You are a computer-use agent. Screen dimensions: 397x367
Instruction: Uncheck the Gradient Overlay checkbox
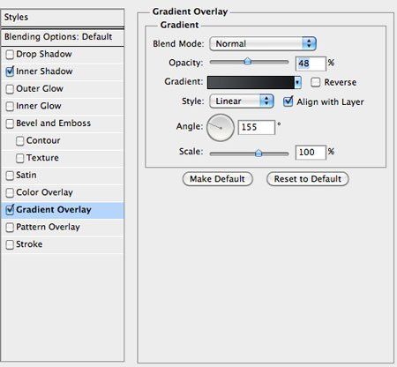pyautogui.click(x=10, y=210)
